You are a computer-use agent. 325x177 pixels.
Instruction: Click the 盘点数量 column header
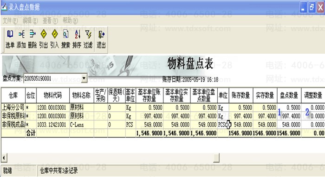[x=289, y=95]
